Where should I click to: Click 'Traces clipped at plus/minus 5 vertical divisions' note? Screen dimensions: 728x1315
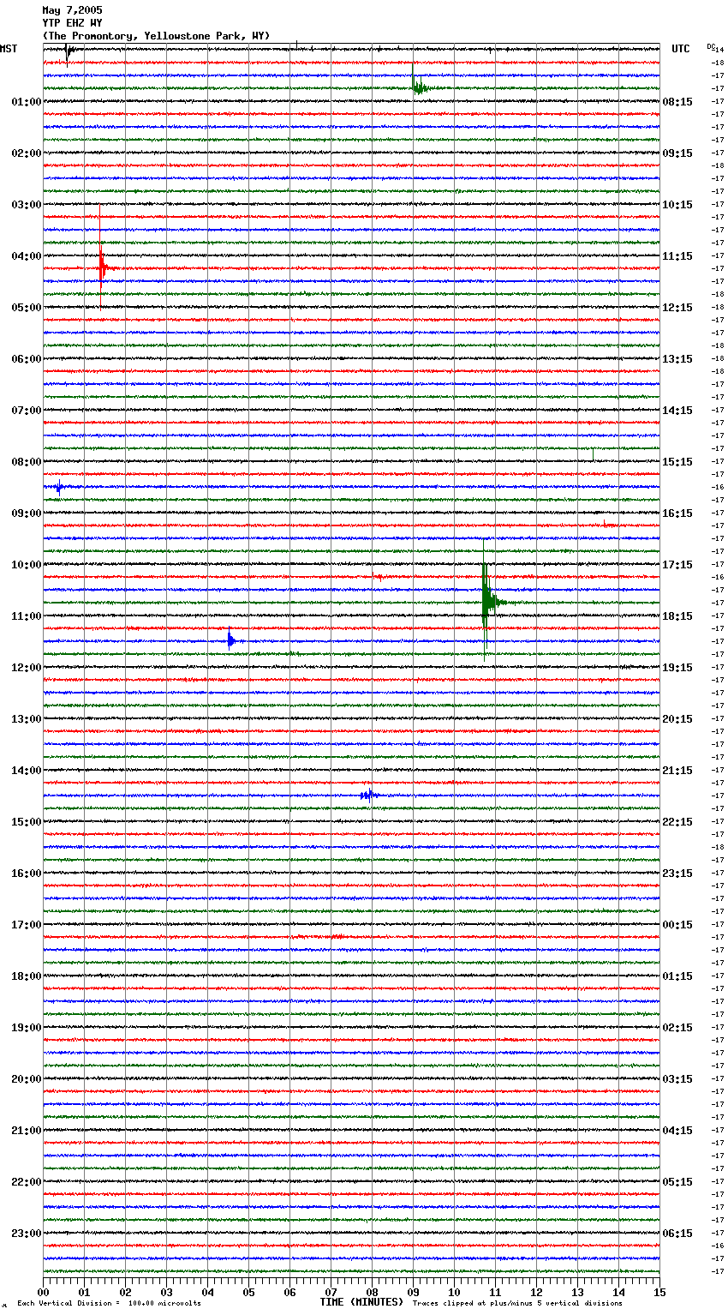pos(517,1304)
